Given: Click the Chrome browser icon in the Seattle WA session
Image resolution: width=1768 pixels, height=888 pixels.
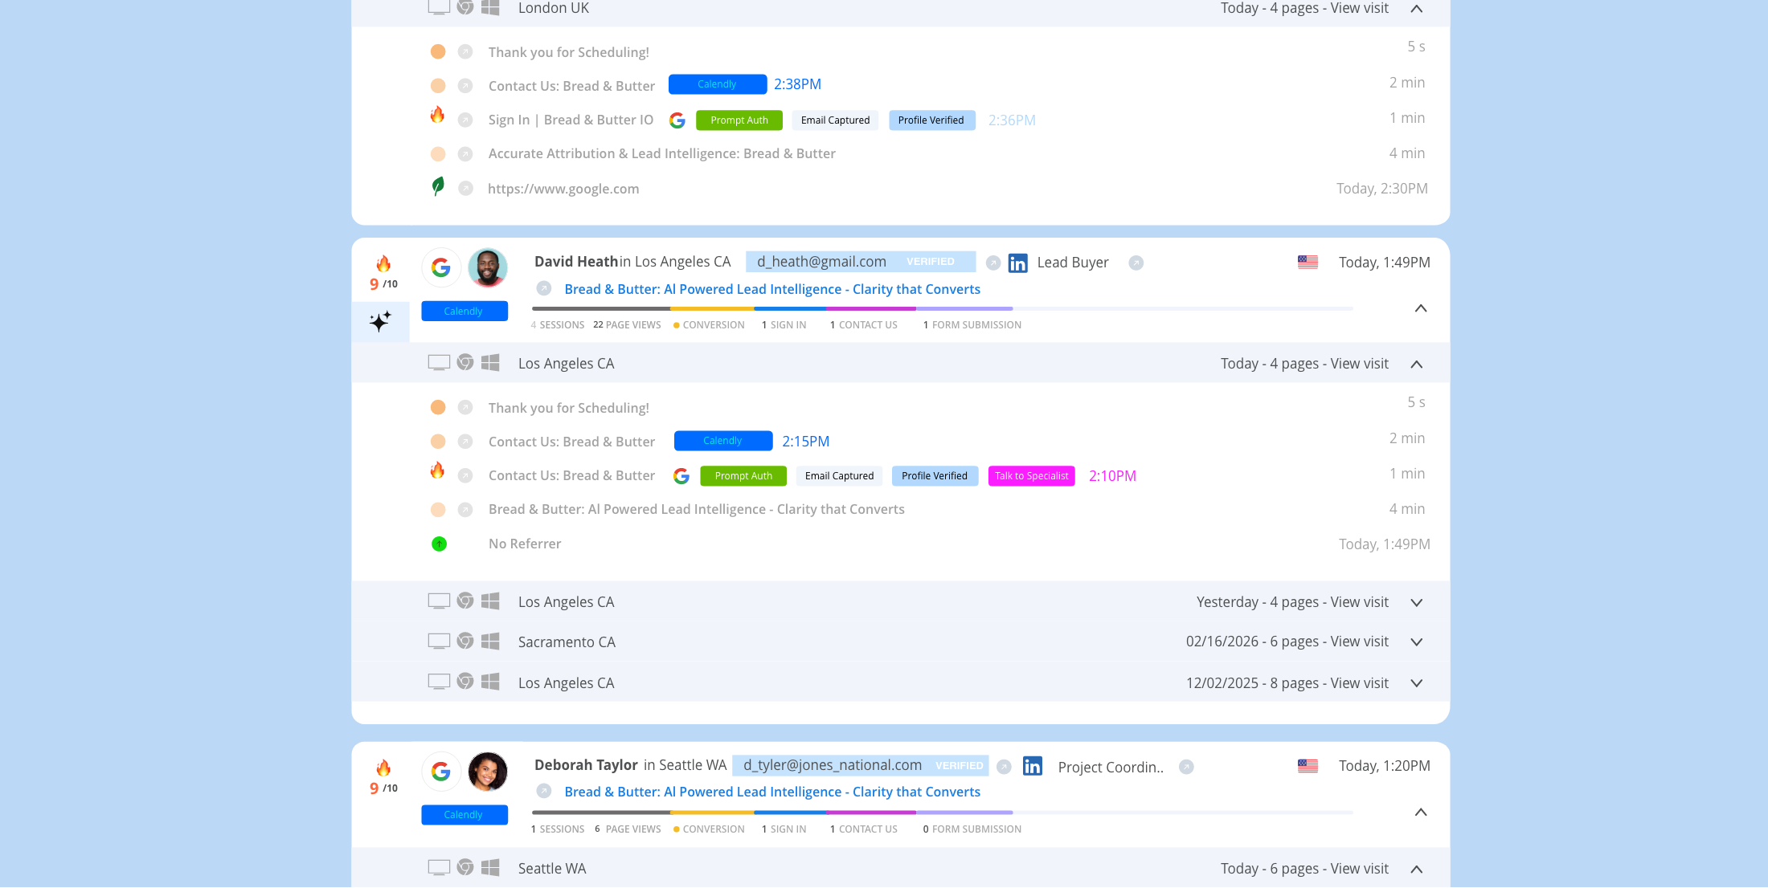Looking at the screenshot, I should [x=465, y=868].
